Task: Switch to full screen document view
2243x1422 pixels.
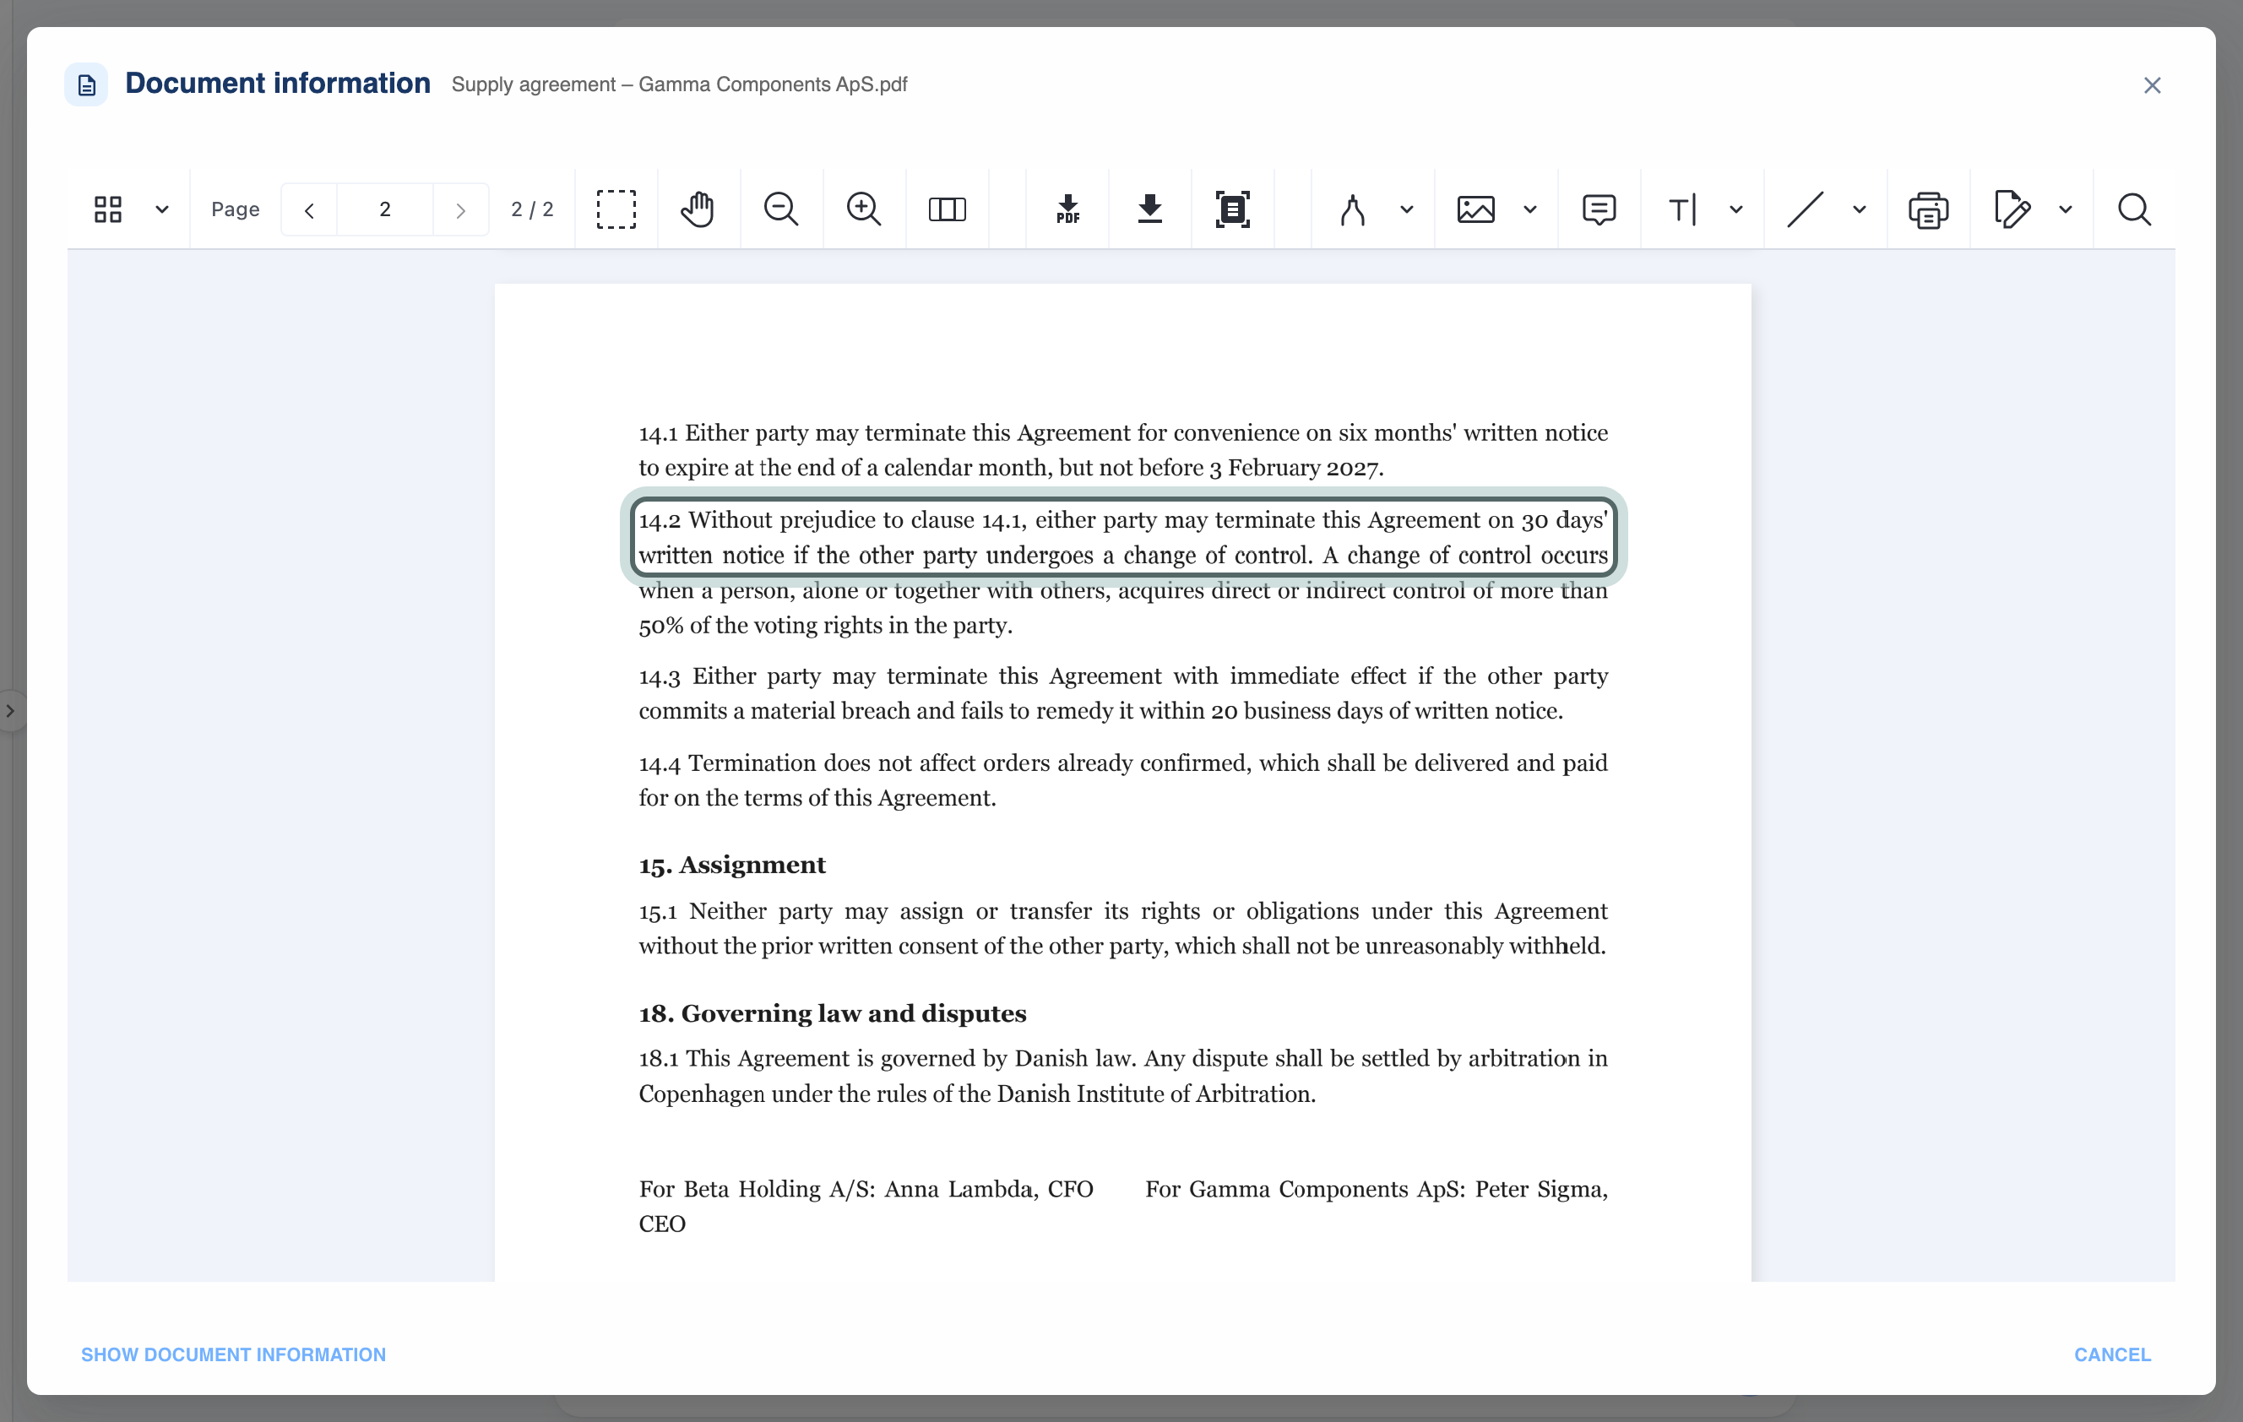Action: [1232, 209]
